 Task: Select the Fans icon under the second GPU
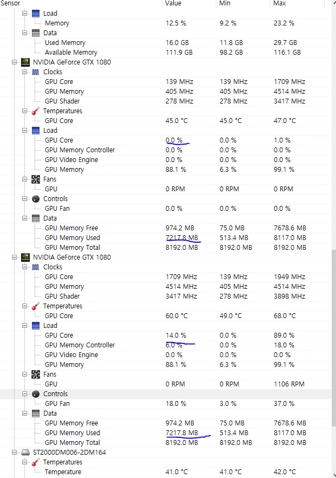(35, 374)
